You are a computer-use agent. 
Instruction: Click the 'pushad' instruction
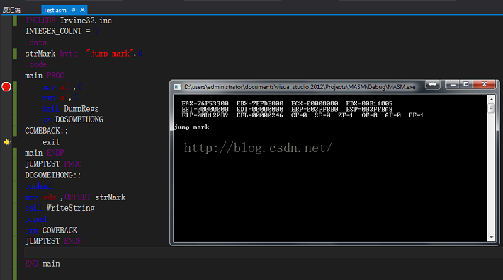[x=38, y=186]
